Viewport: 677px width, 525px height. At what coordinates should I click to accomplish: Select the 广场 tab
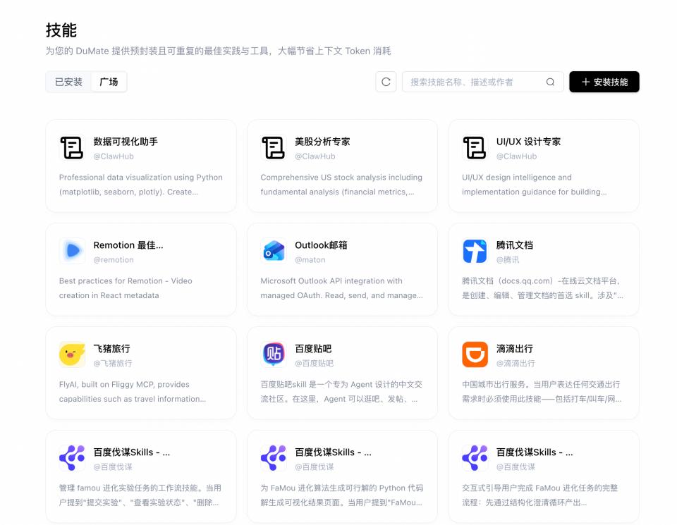pyautogui.click(x=109, y=82)
